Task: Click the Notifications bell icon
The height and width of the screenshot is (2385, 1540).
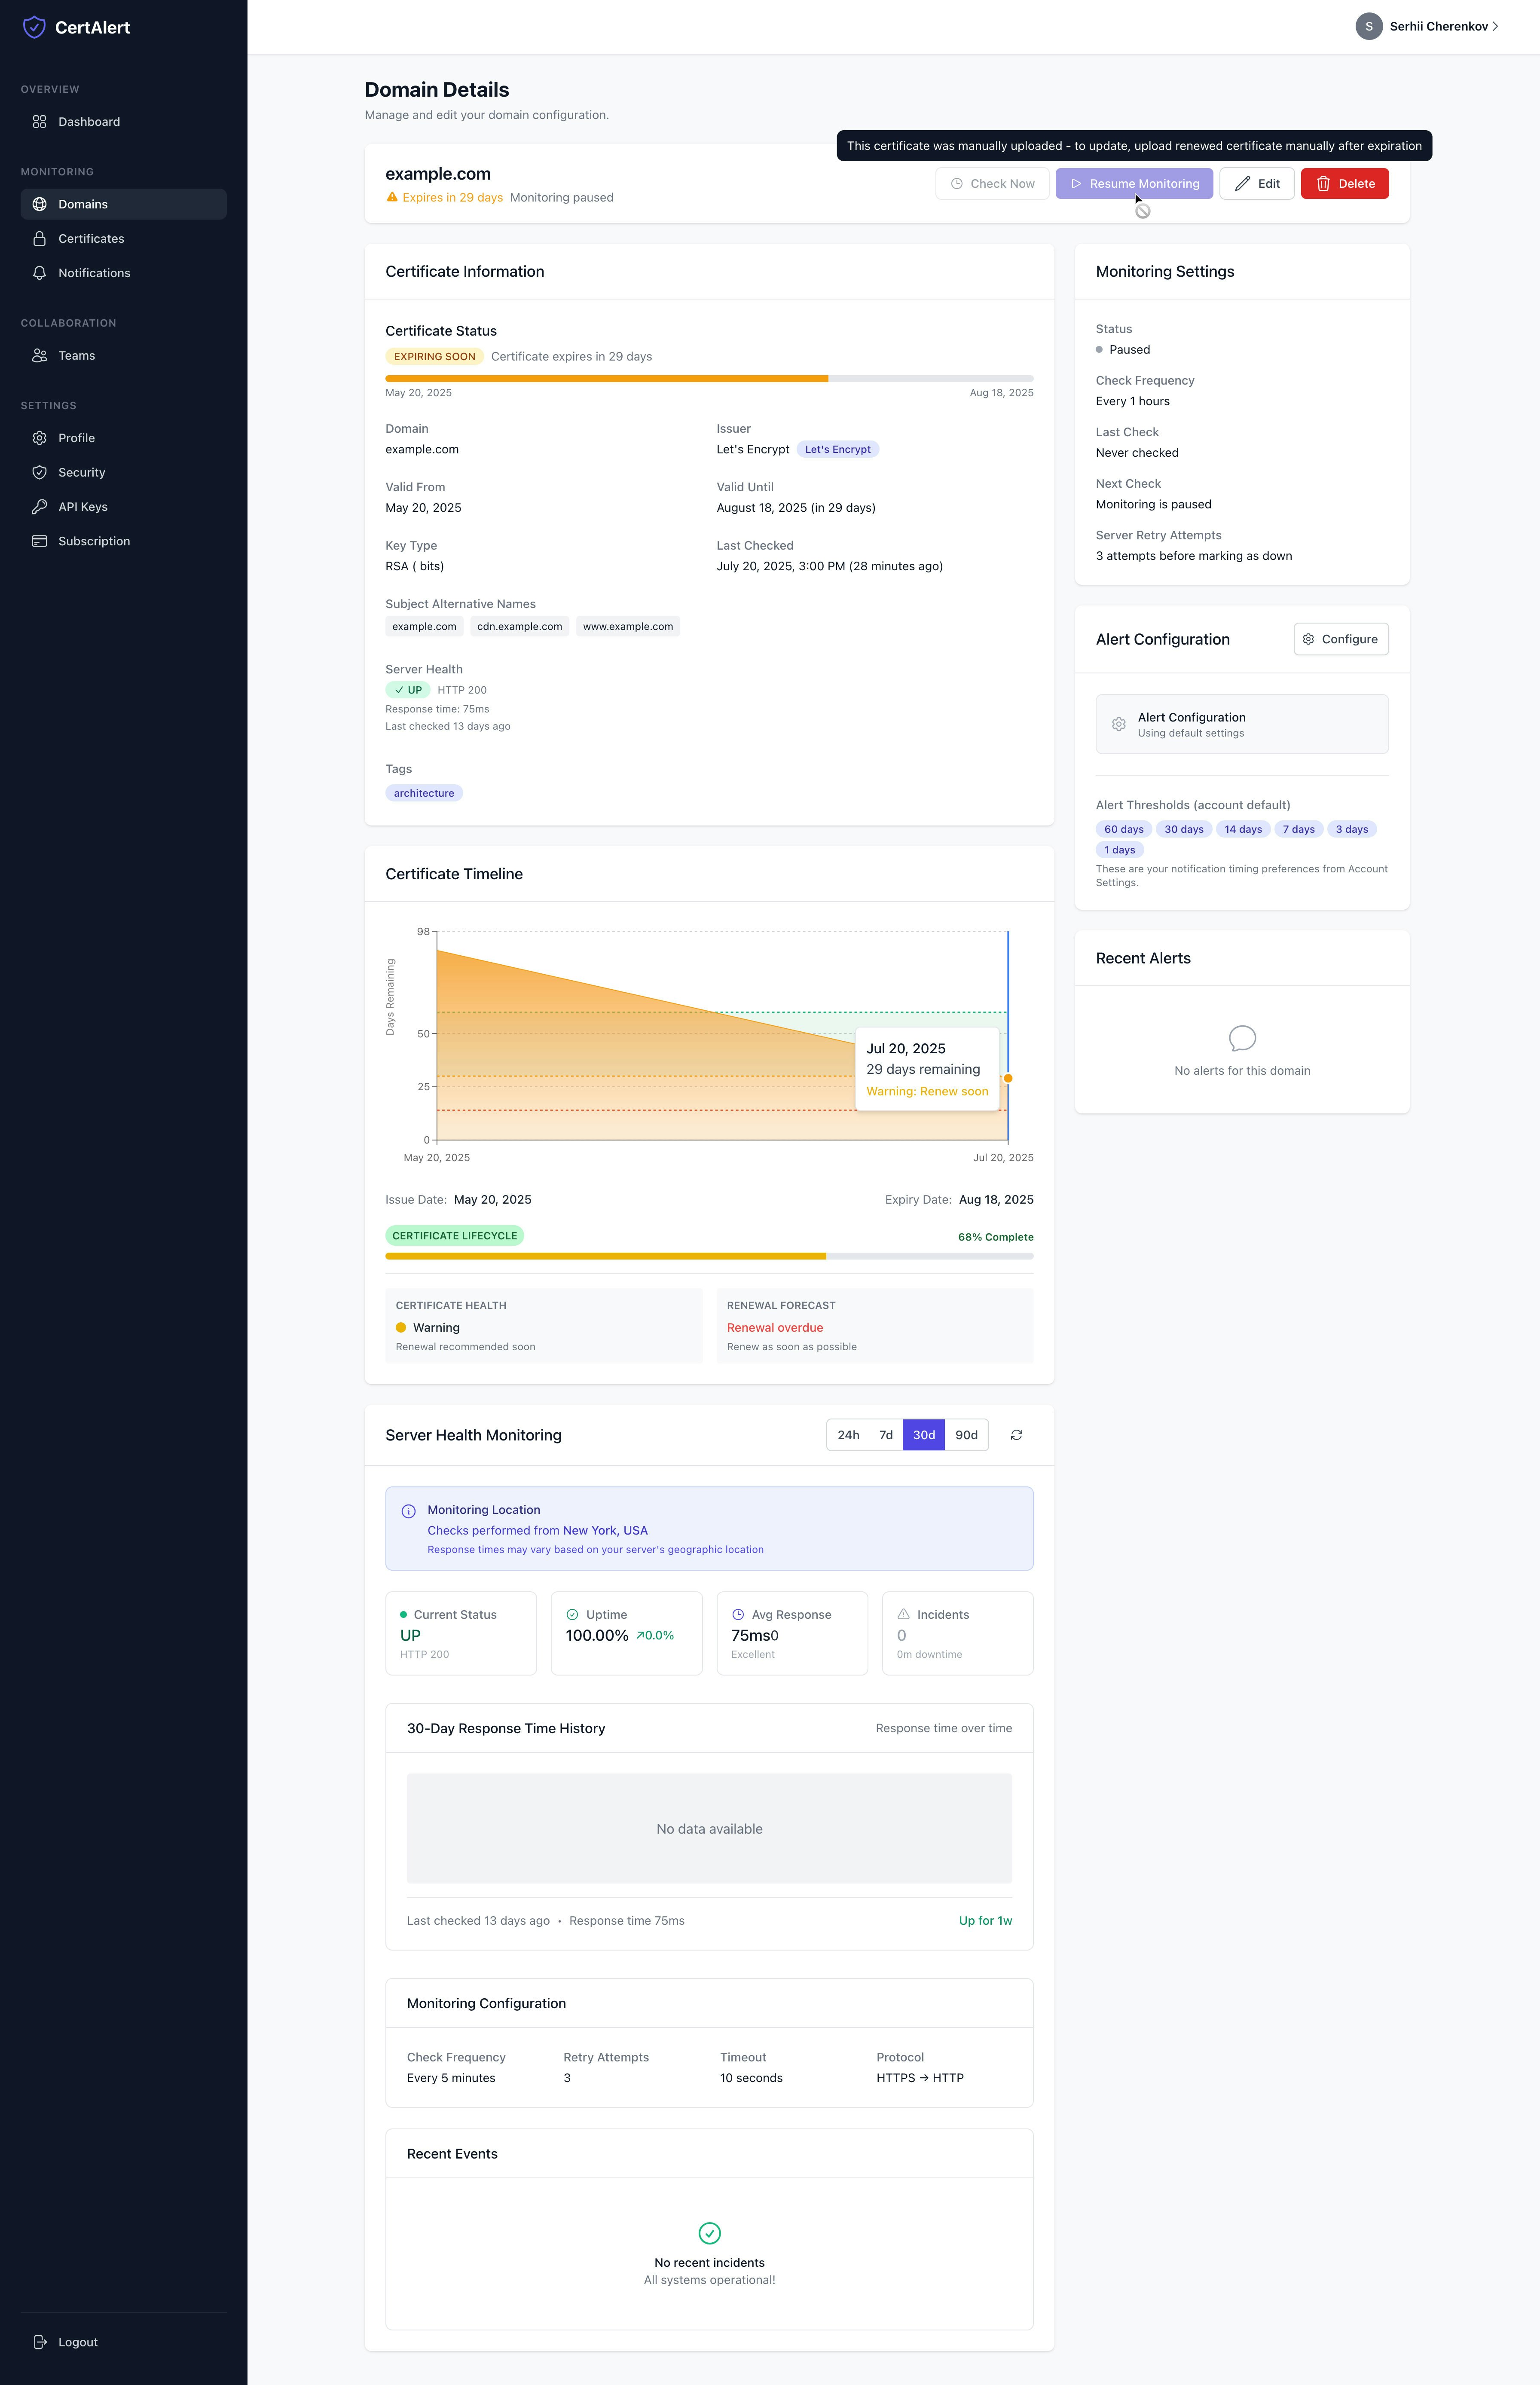Action: click(x=39, y=273)
